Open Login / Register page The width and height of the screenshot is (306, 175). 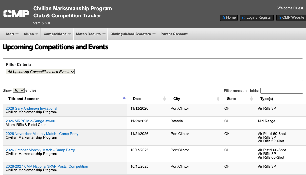[x=257, y=17]
